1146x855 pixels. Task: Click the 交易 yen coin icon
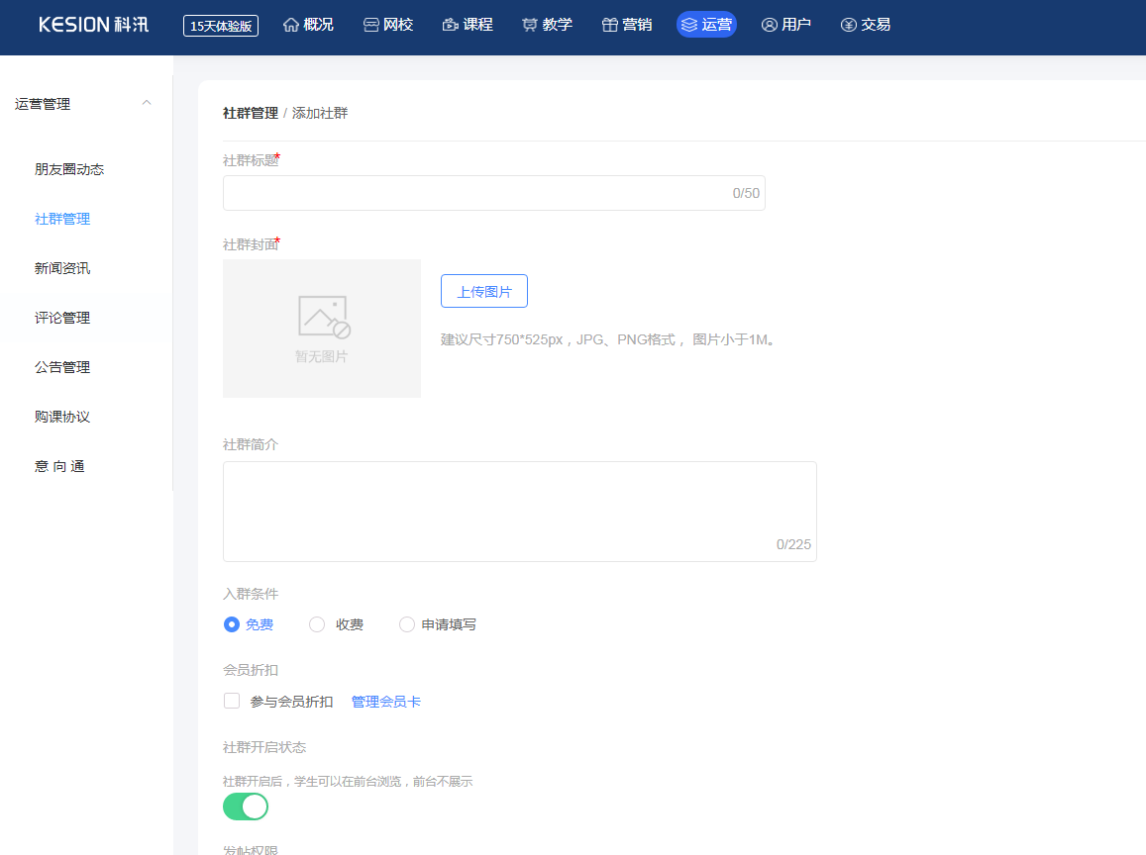click(x=849, y=25)
